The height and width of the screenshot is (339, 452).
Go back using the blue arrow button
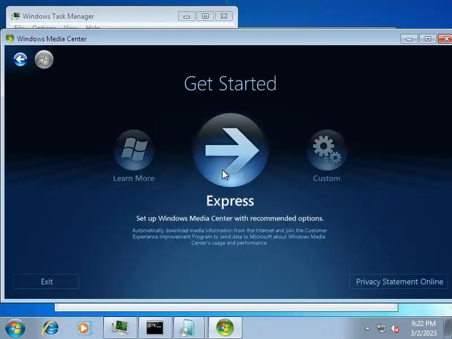coord(20,60)
